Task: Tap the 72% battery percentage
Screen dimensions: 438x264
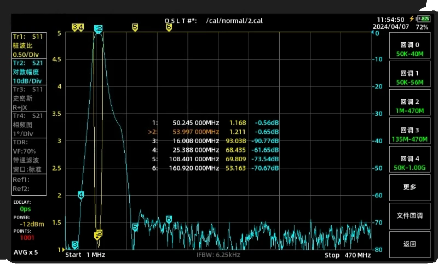Action: click(422, 27)
